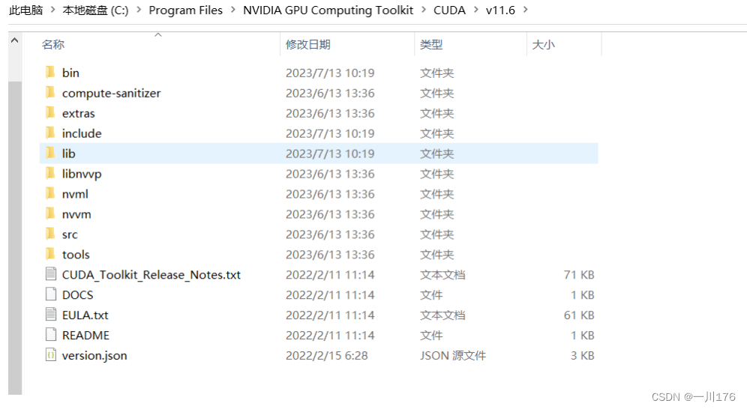The height and width of the screenshot is (409, 747).
Task: Click the README file icon
Action: 51,335
